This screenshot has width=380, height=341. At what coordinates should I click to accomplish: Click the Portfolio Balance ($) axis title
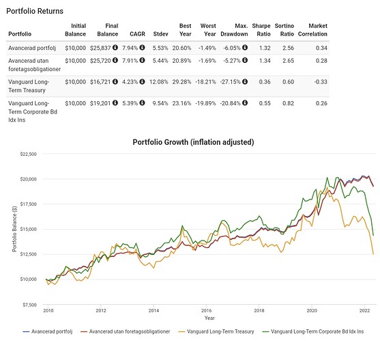14,229
